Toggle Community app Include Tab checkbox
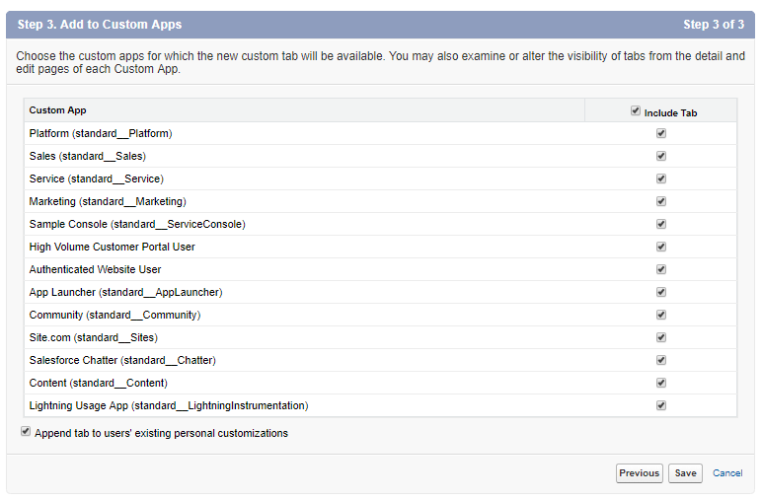762x500 pixels. point(661,315)
